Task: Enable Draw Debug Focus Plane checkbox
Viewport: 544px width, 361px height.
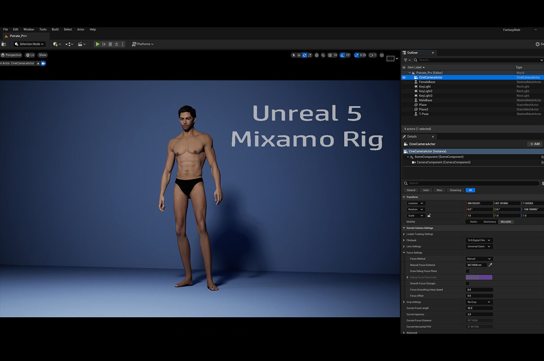Action: click(468, 271)
